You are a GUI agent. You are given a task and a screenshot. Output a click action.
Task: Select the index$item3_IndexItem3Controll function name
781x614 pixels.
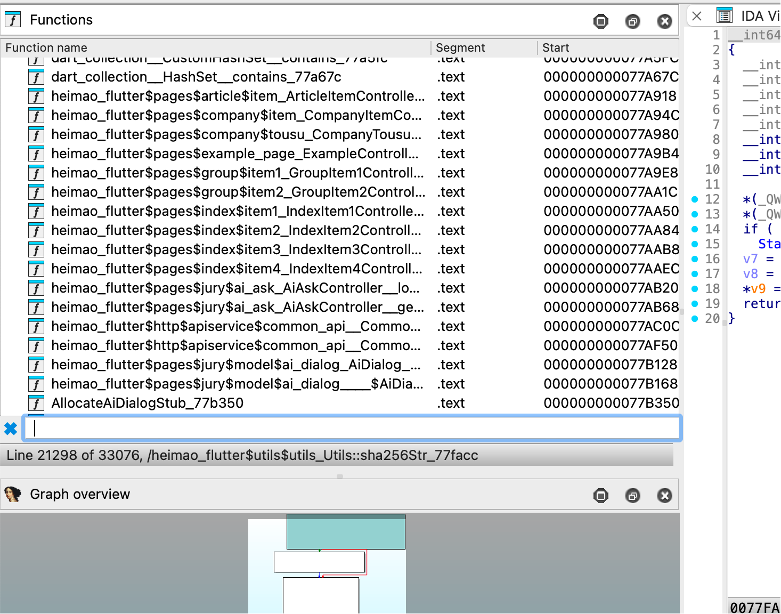pyautogui.click(x=237, y=250)
